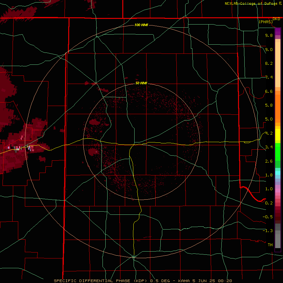
Task: Click the 5.8 scale value
Action: [269, 105]
